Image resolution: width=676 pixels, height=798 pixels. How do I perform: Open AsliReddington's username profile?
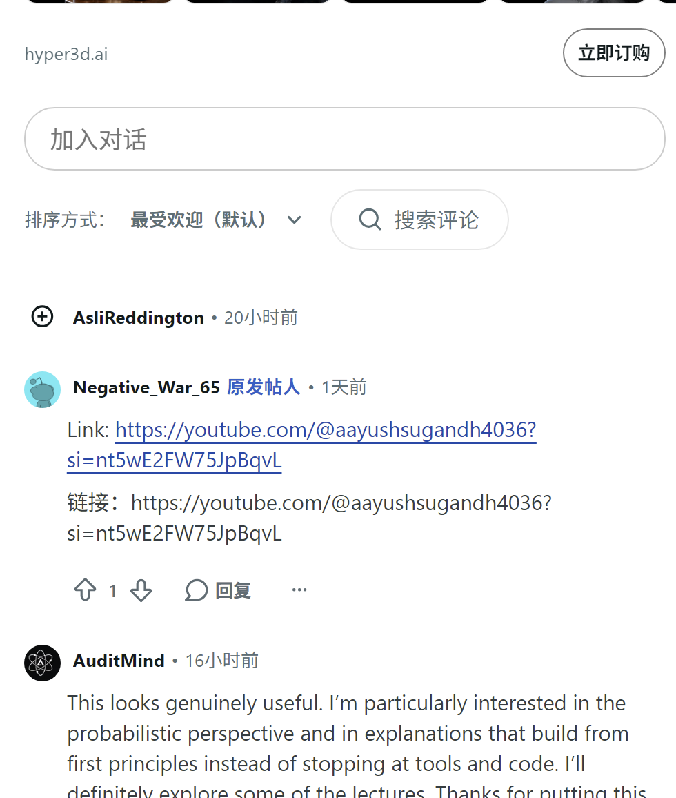[x=139, y=318]
